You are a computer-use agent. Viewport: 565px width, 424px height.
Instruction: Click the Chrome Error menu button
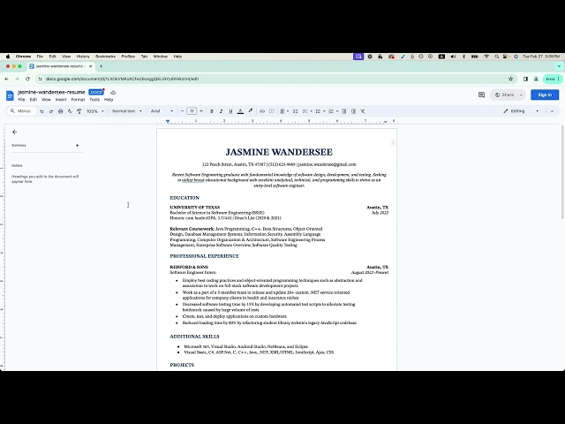(x=552, y=79)
